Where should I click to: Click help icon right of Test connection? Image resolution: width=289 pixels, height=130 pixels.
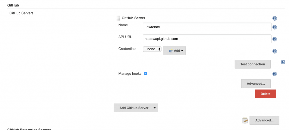coord(283,62)
